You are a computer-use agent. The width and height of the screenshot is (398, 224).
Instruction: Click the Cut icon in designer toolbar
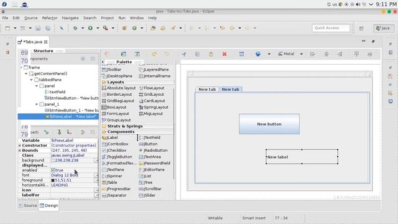pyautogui.click(x=184, y=54)
